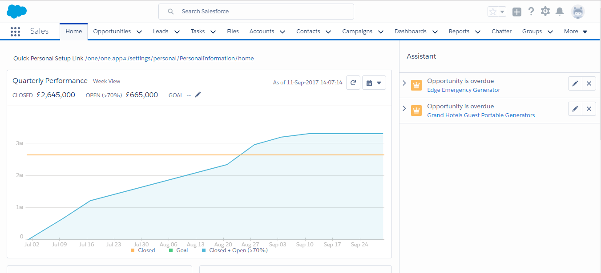Go to the Groups tab
This screenshot has height=273, width=601.
click(x=532, y=32)
